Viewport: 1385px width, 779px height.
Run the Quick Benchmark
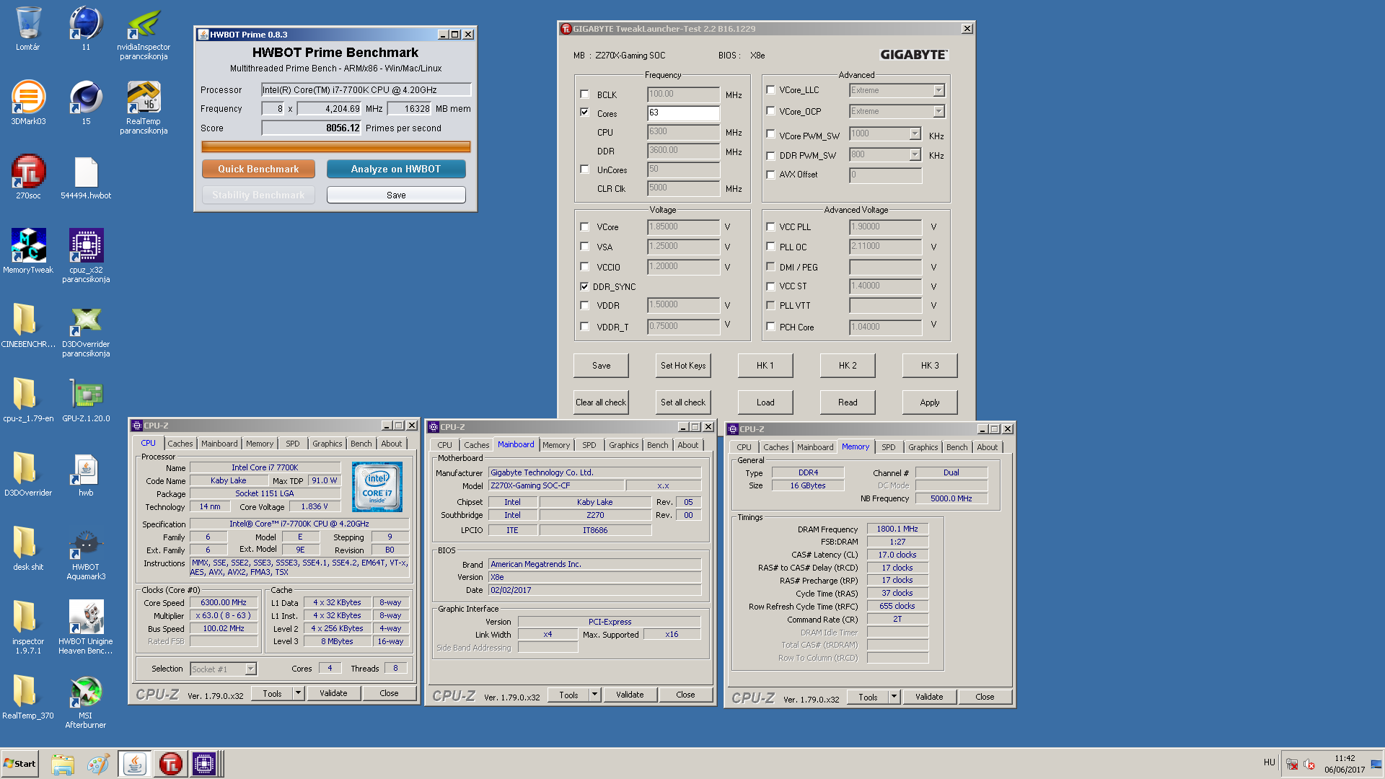(x=258, y=169)
